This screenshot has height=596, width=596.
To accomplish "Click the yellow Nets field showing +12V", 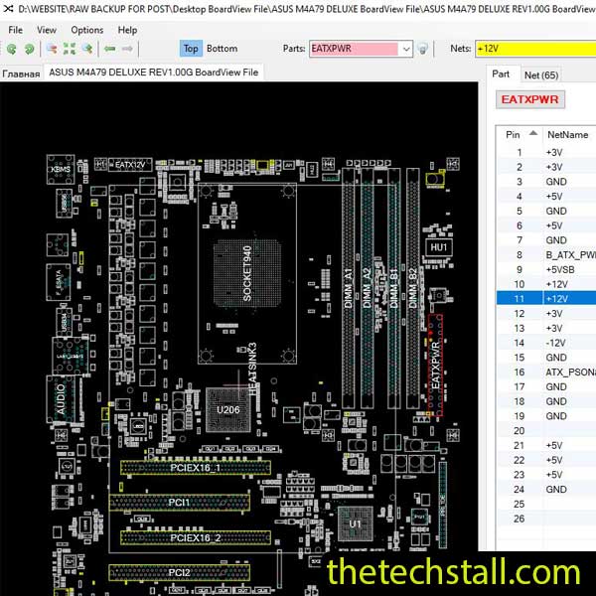I will click(x=535, y=49).
